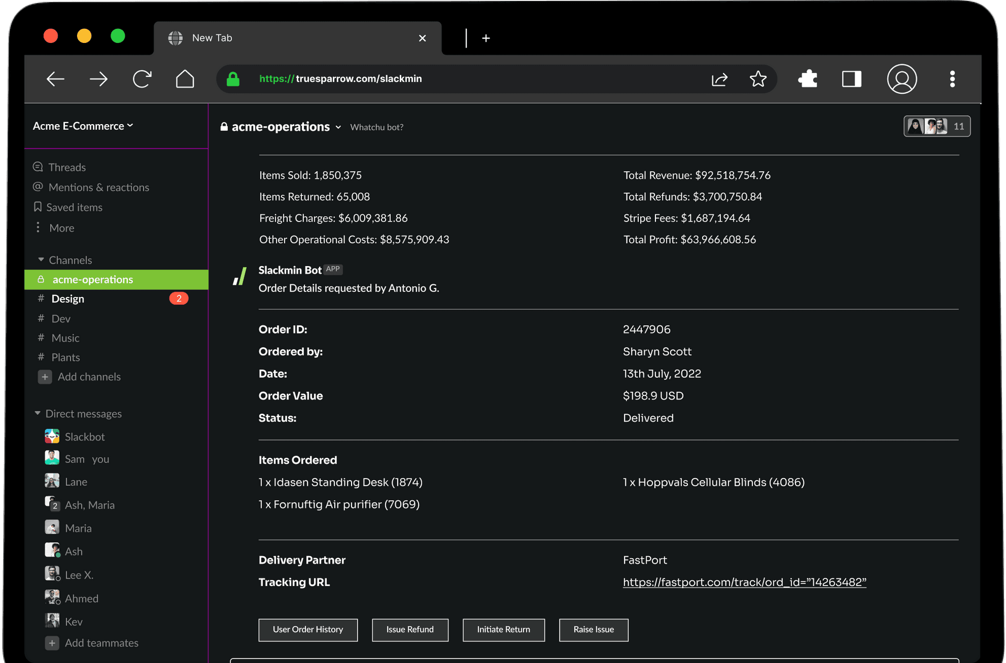Open the FastPort tracking URL

click(x=744, y=582)
